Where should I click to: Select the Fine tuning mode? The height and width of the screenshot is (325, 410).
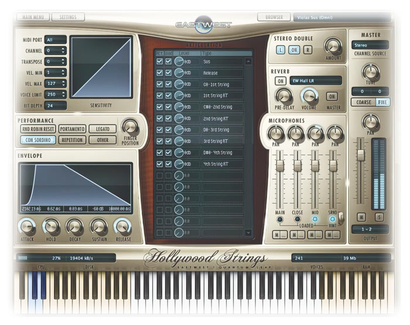tap(382, 102)
